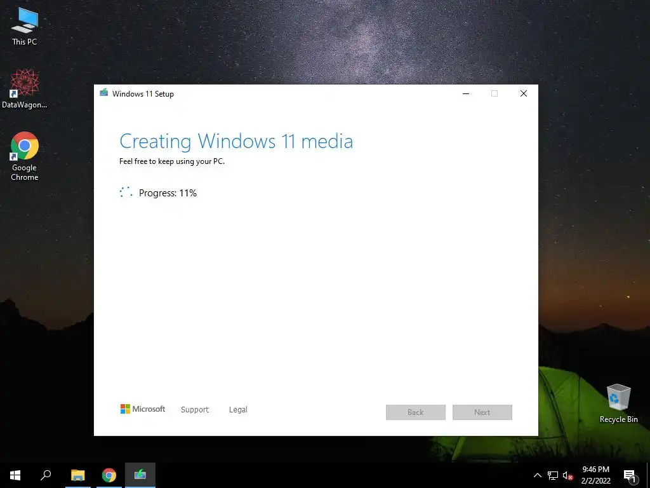The height and width of the screenshot is (488, 650).
Task: Open the Support link
Action: [195, 410]
